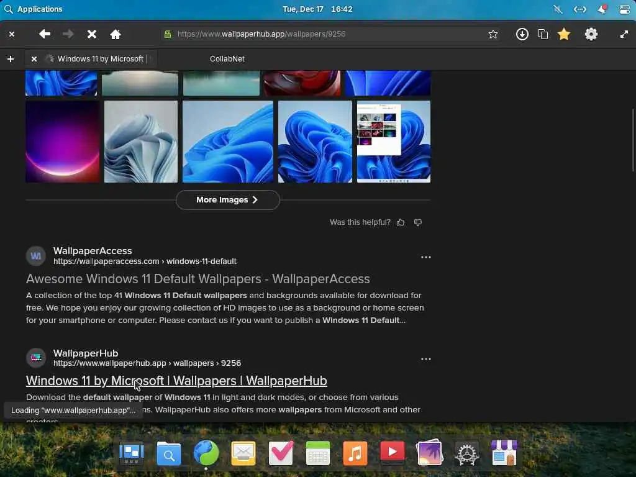The width and height of the screenshot is (636, 477).
Task: Open a new tab with plus icon
Action: click(11, 59)
